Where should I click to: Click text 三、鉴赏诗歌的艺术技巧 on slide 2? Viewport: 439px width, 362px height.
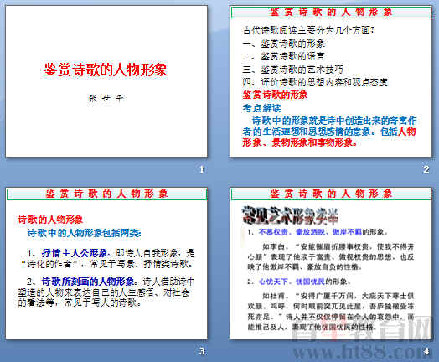click(x=292, y=70)
